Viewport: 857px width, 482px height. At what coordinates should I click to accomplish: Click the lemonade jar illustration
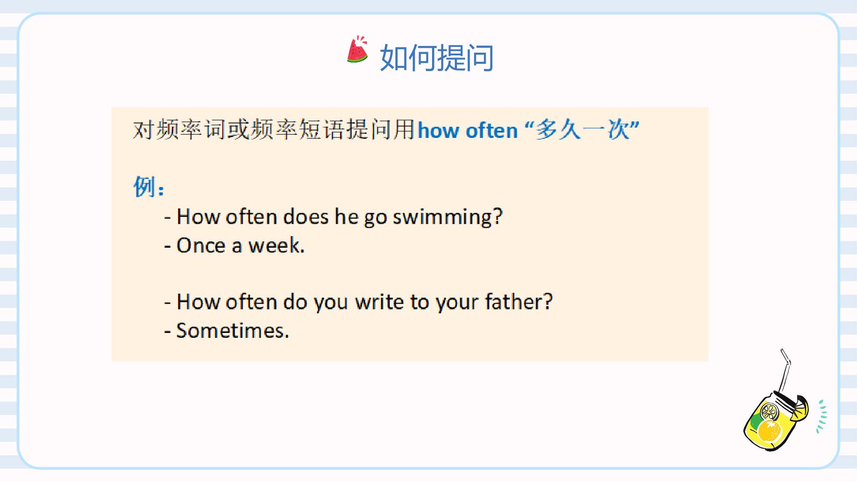(777, 400)
